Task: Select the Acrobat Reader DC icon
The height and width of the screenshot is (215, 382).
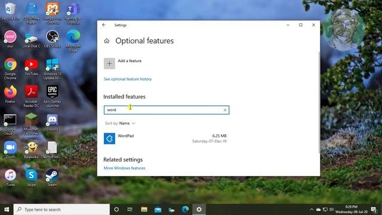Action: 31,96
